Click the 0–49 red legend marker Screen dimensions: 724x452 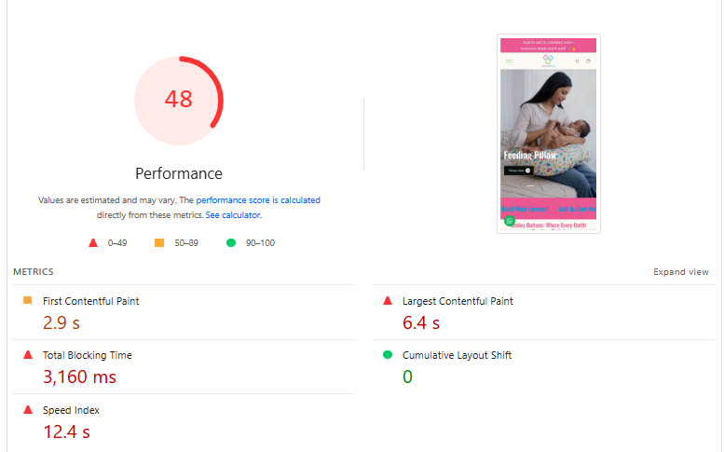[93, 243]
